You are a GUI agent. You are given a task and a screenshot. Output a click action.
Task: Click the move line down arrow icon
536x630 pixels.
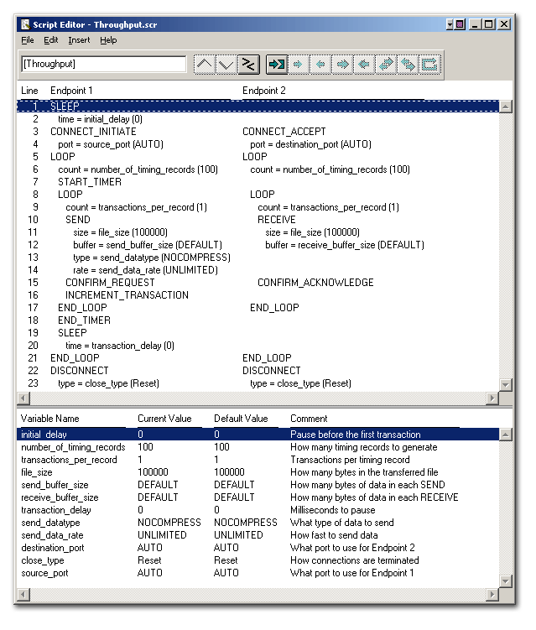coord(226,65)
